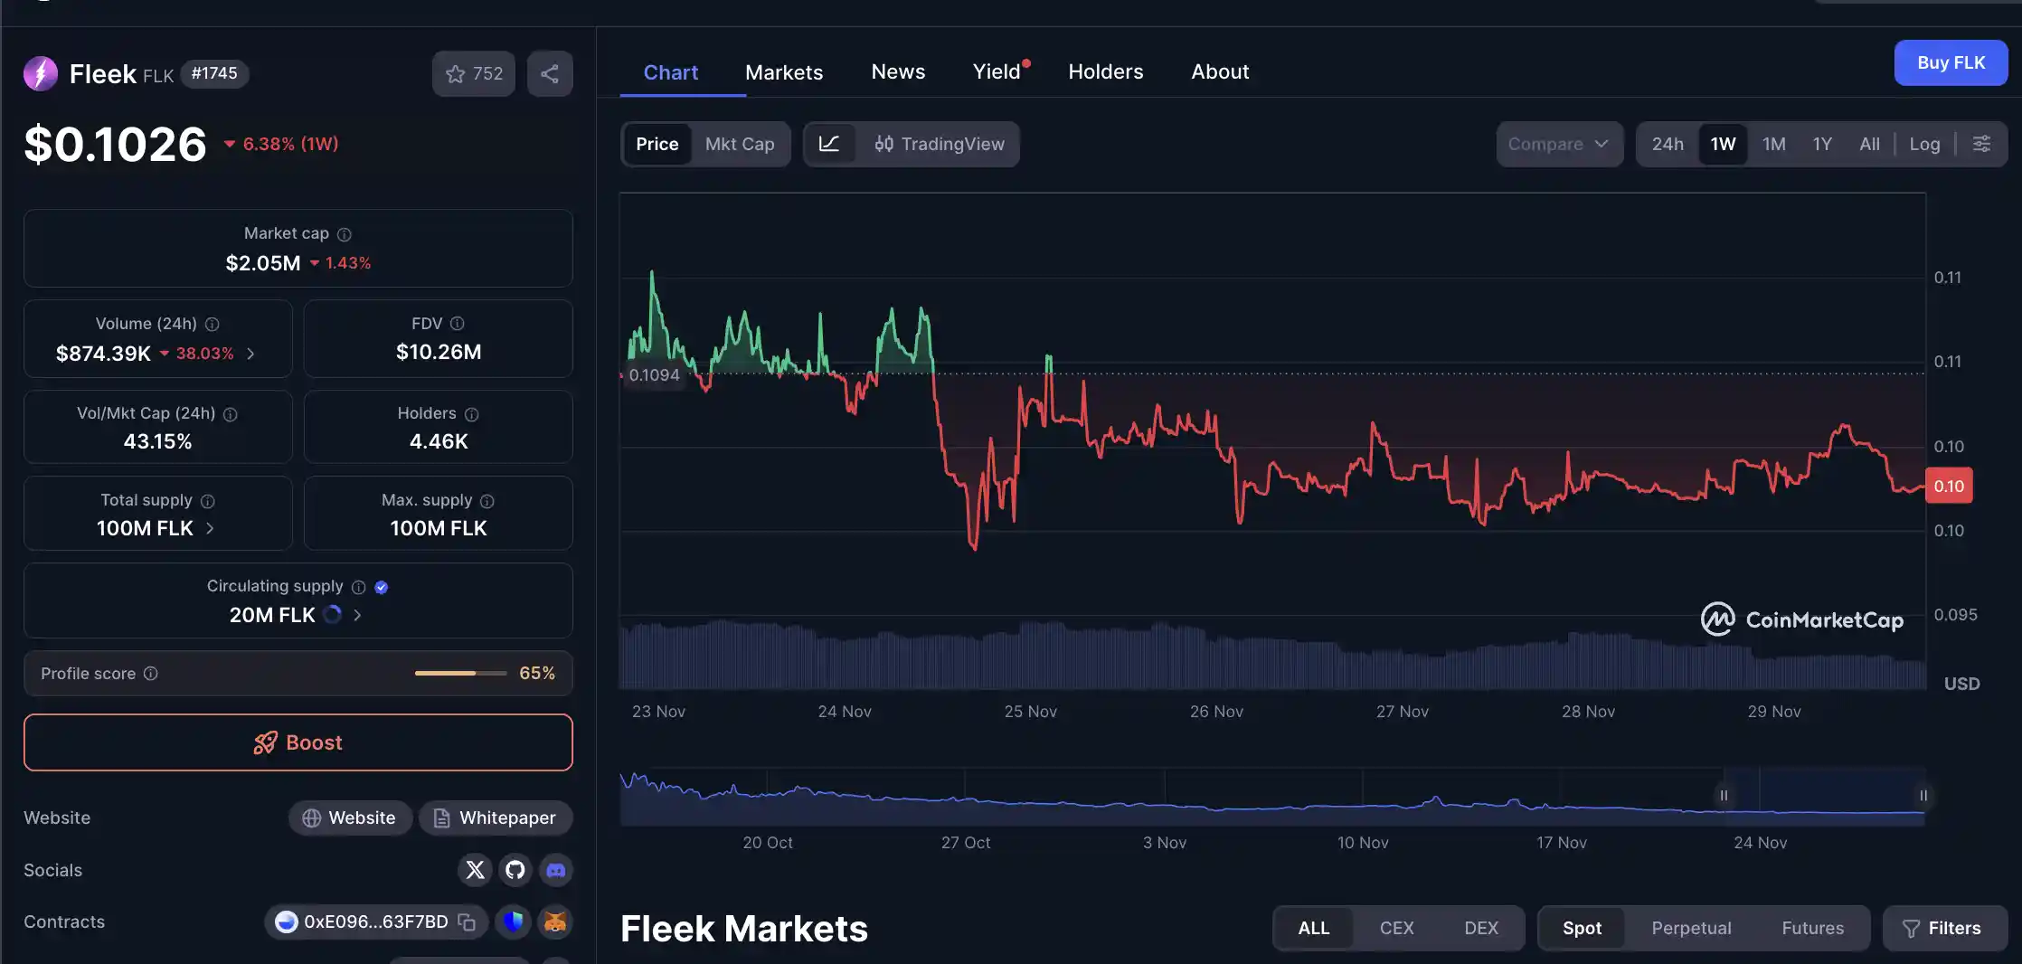Add FLK token via MetaMask fox icon
Image resolution: width=2022 pixels, height=964 pixels.
(554, 922)
